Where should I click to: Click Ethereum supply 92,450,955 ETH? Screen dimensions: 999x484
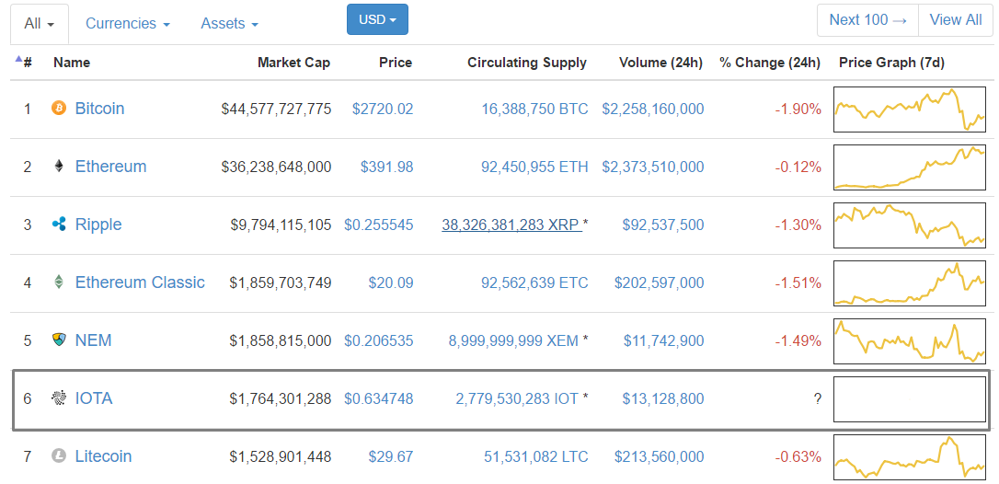[x=534, y=167]
